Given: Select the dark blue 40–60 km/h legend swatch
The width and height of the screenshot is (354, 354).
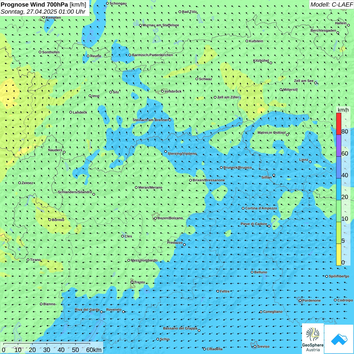Looking at the screenshot, I should tap(339, 167).
